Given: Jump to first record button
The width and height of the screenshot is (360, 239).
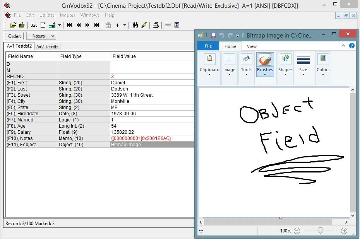Looking at the screenshot, I should pos(70,25).
